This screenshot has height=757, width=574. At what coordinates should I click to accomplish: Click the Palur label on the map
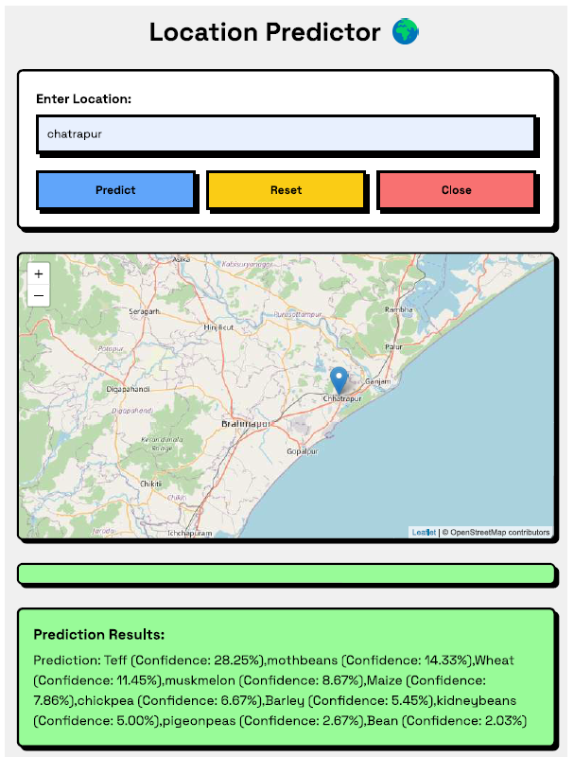(393, 346)
